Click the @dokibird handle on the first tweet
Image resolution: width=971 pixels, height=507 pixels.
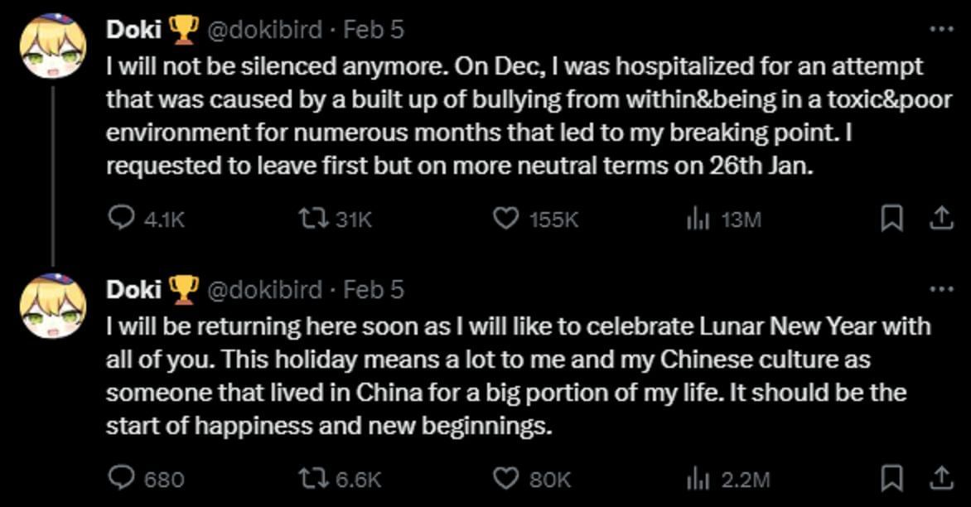264,29
